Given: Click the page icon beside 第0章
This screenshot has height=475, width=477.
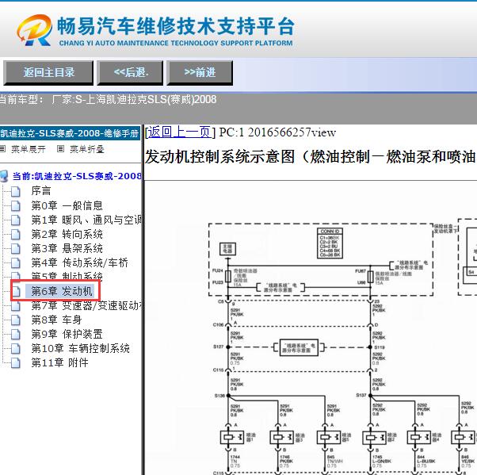Looking at the screenshot, I should click(x=16, y=206).
